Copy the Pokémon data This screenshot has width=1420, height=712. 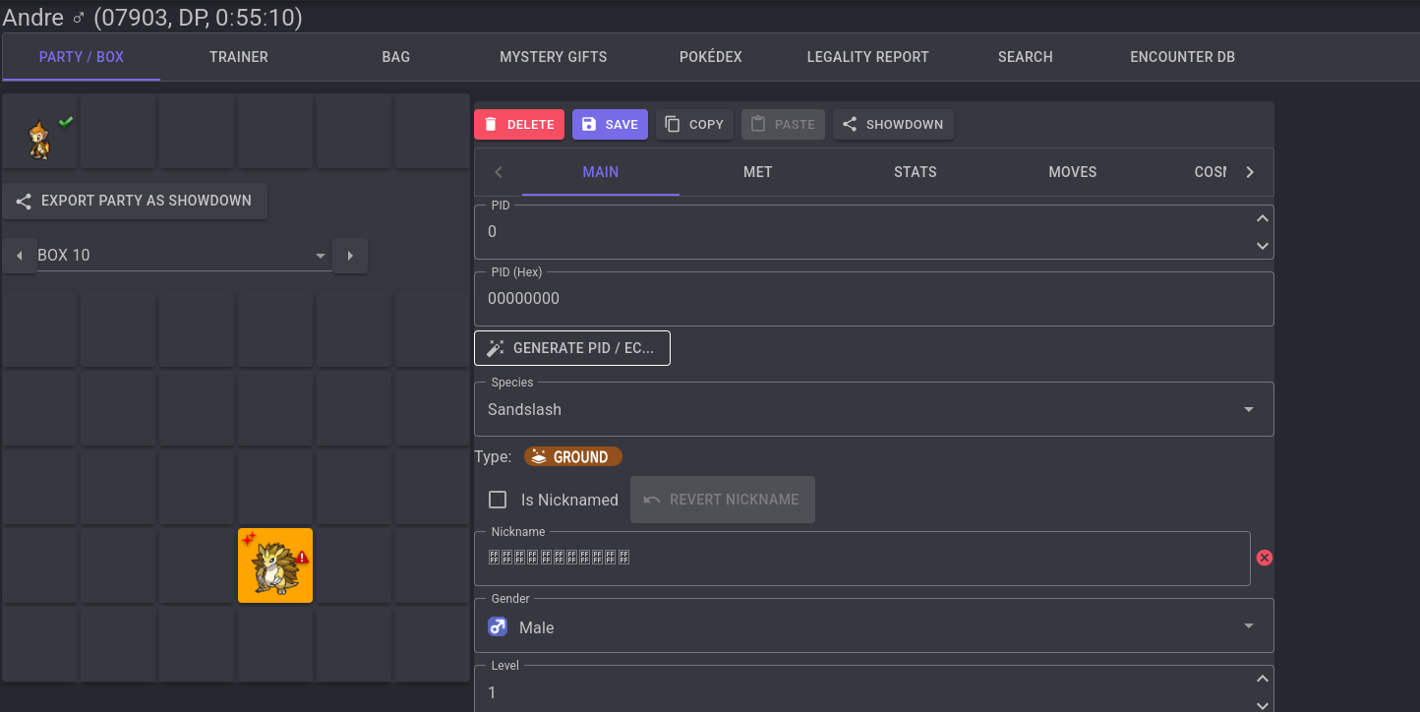[x=694, y=125]
